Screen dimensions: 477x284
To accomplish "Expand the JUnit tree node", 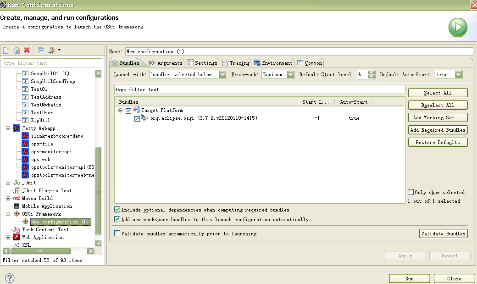I will click(8, 183).
